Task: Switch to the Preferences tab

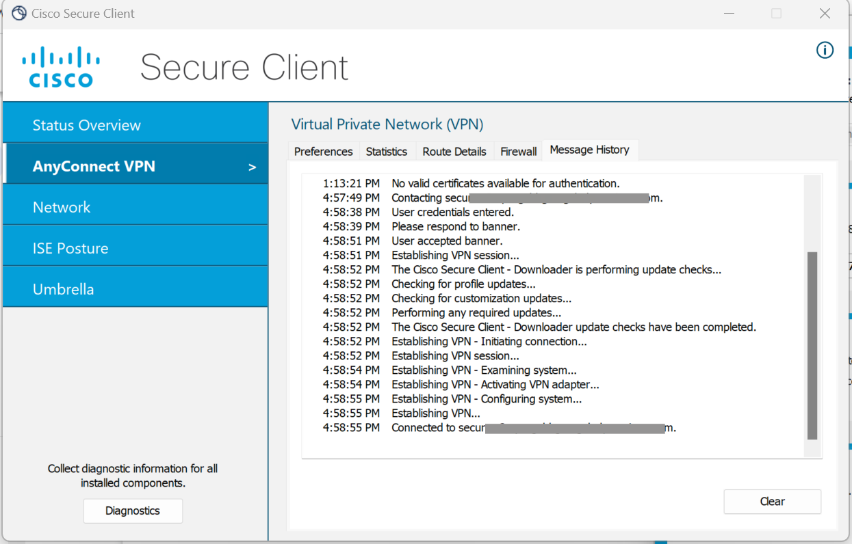Action: tap(323, 152)
